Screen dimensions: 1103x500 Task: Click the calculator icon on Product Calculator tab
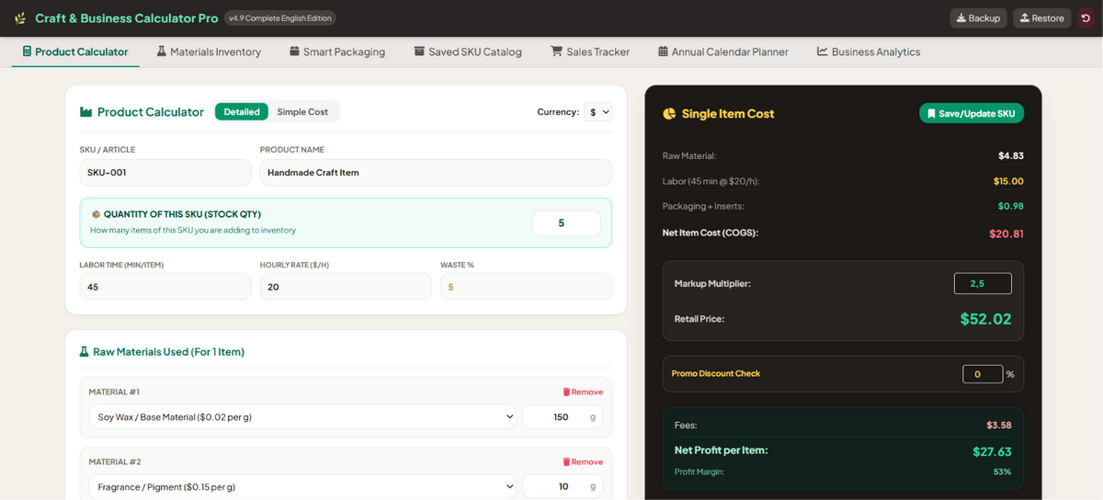pos(27,51)
